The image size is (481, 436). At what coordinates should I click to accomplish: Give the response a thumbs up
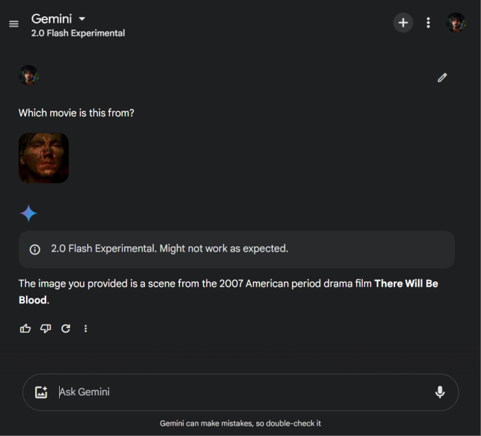(25, 329)
